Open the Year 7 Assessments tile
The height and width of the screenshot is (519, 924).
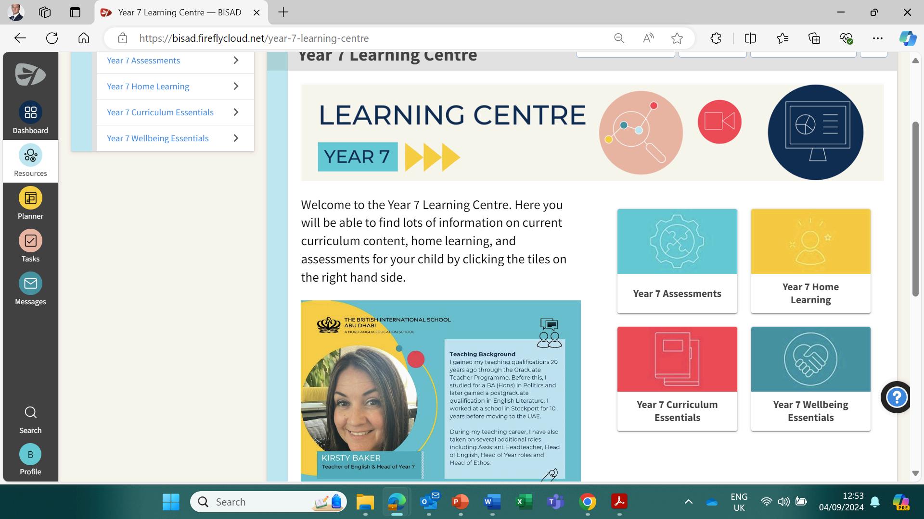[x=677, y=261]
